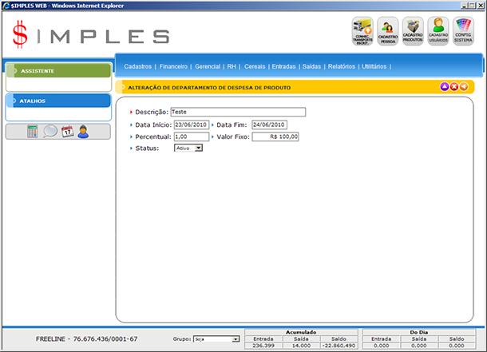The width and height of the screenshot is (487, 352).
Task: Click the blue user icon in sidebar
Action: 83,132
